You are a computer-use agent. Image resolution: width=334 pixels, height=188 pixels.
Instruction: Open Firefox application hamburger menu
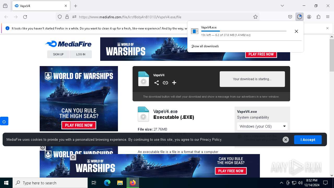click(x=328, y=17)
